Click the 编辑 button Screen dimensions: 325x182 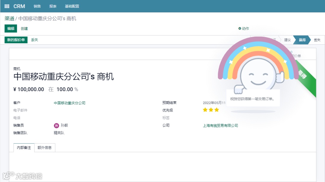pos(11,28)
